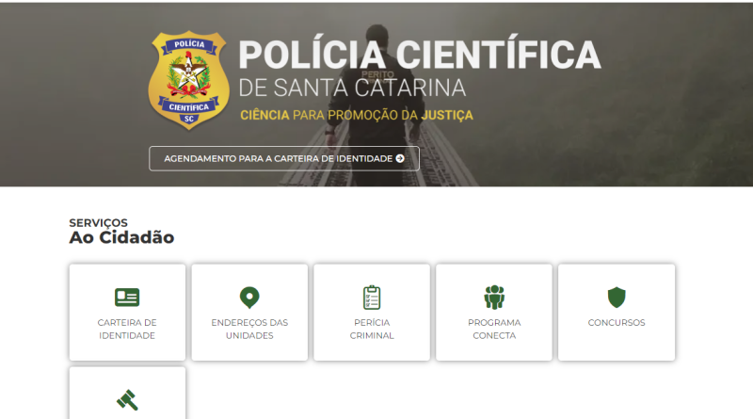This screenshot has width=753, height=419.
Task: Click the SERVIÇOS label above Ao Cidadão
Action: (x=98, y=222)
